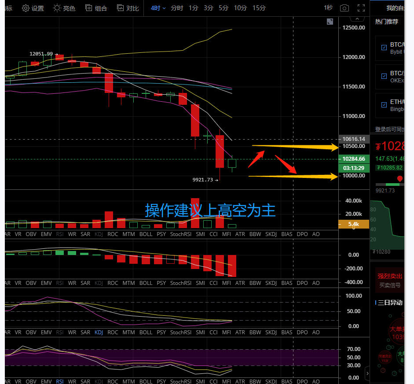Click the 强烈卖出 signal button
This screenshot has width=414, height=384.
pyautogui.click(x=390, y=276)
